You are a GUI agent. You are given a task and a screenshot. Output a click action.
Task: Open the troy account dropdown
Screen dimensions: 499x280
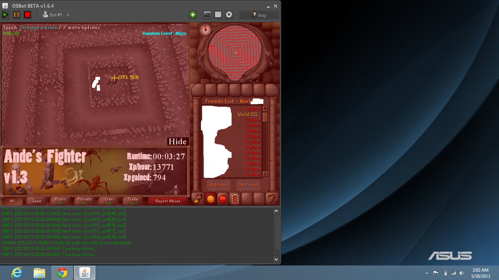click(259, 15)
